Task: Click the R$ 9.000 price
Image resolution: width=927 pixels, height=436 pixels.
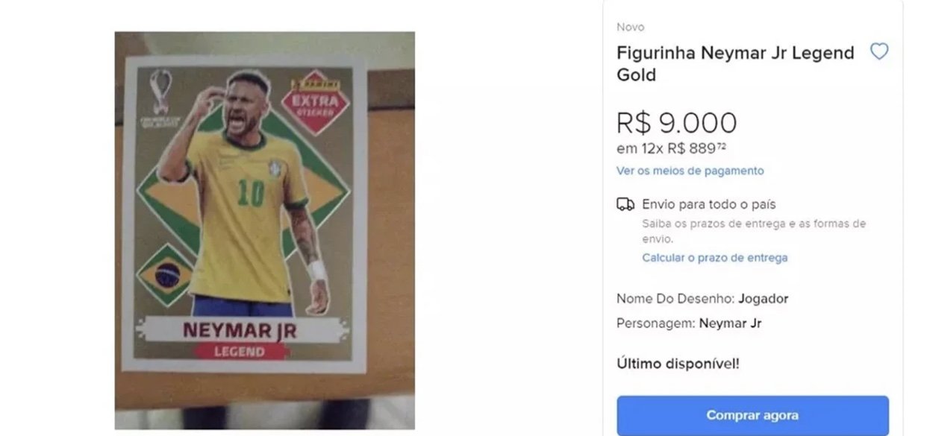Action: [676, 123]
